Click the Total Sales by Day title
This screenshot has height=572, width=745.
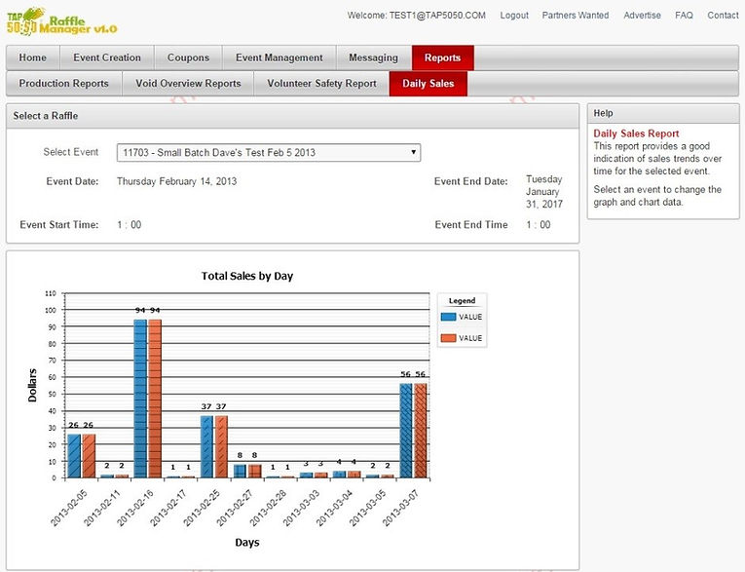click(247, 276)
